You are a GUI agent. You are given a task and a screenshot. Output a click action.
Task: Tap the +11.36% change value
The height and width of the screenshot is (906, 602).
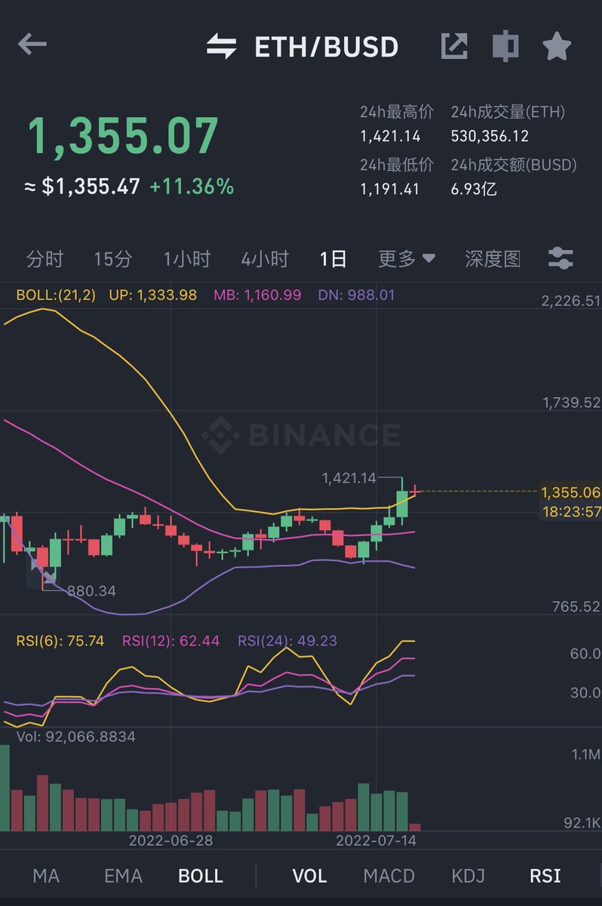192,186
